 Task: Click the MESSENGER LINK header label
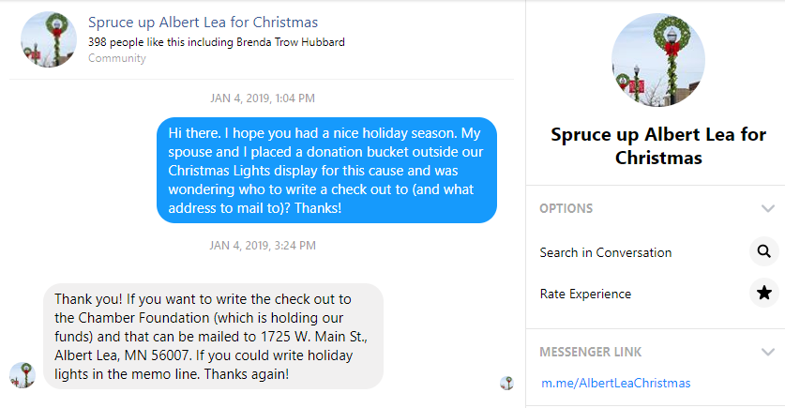(x=591, y=352)
